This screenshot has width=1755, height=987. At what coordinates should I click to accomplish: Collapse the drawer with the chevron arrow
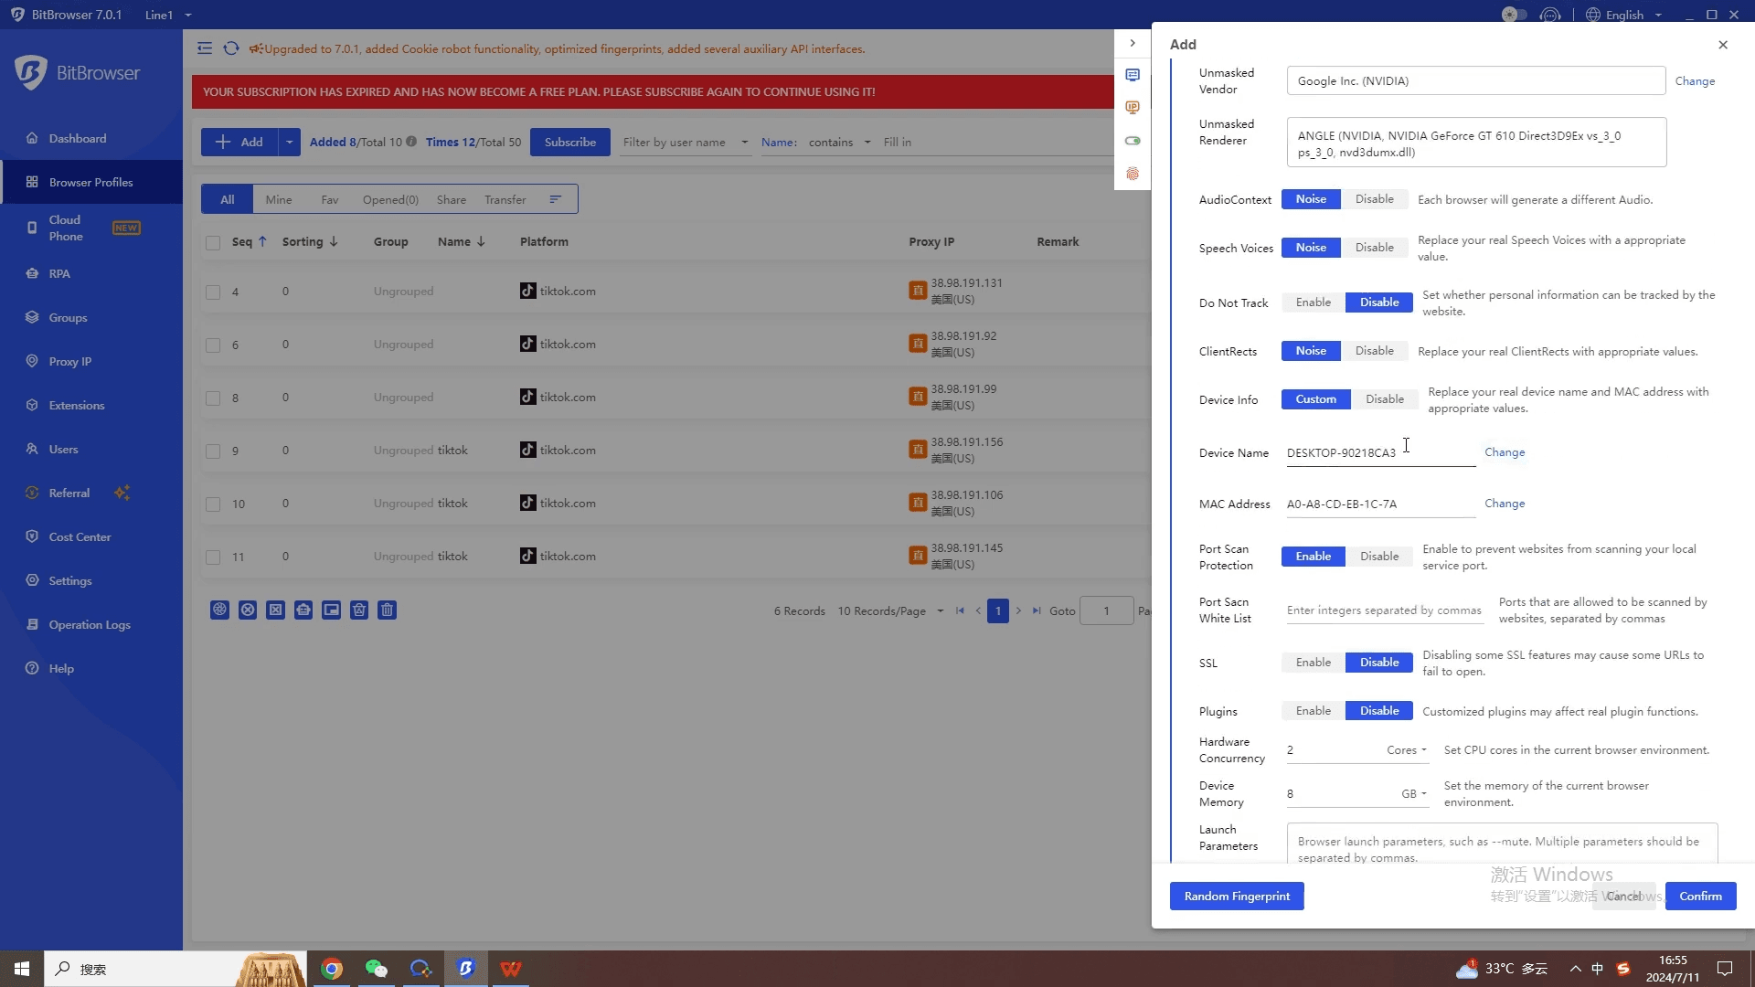[x=1133, y=43]
